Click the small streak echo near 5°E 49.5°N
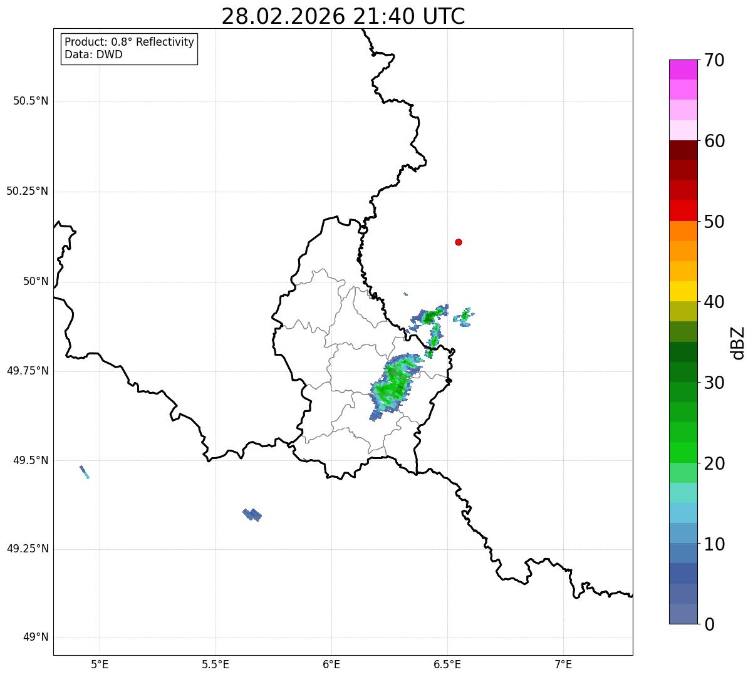This screenshot has width=753, height=677. click(85, 472)
